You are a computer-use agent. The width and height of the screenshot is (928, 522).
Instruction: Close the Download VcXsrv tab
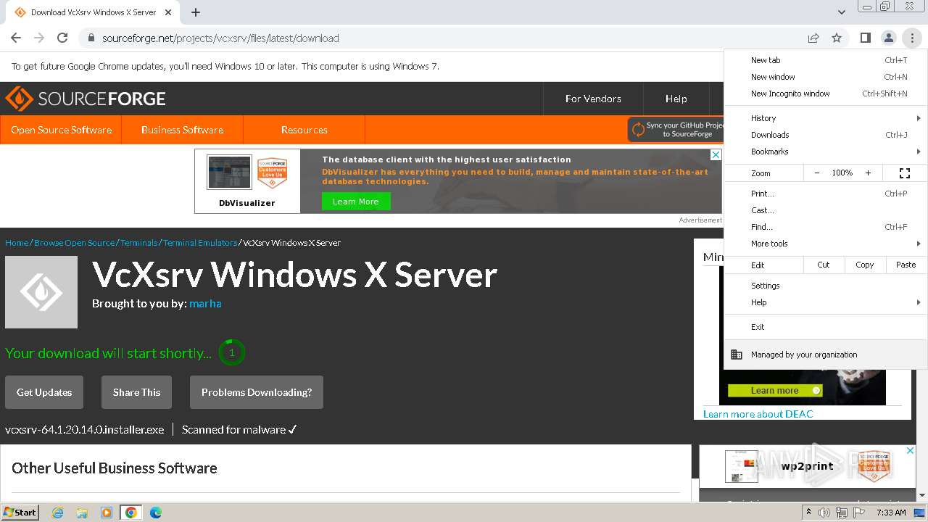tap(168, 12)
